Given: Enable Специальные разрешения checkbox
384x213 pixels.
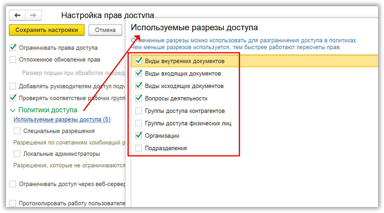Looking at the screenshot, I should pyautogui.click(x=17, y=131).
